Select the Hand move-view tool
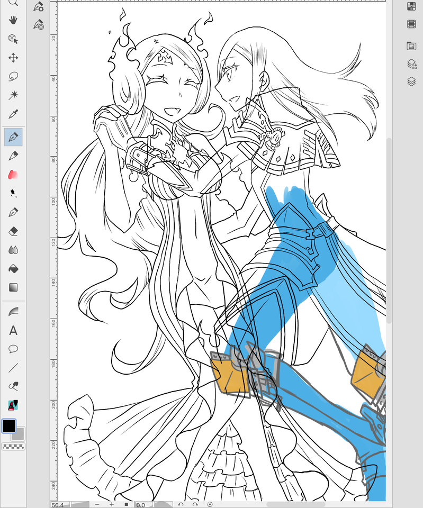This screenshot has width=423, height=508. pyautogui.click(x=13, y=21)
